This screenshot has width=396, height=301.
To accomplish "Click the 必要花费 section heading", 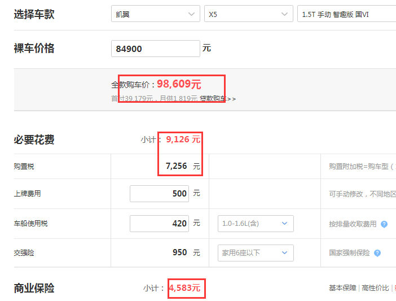I will pos(34,139).
